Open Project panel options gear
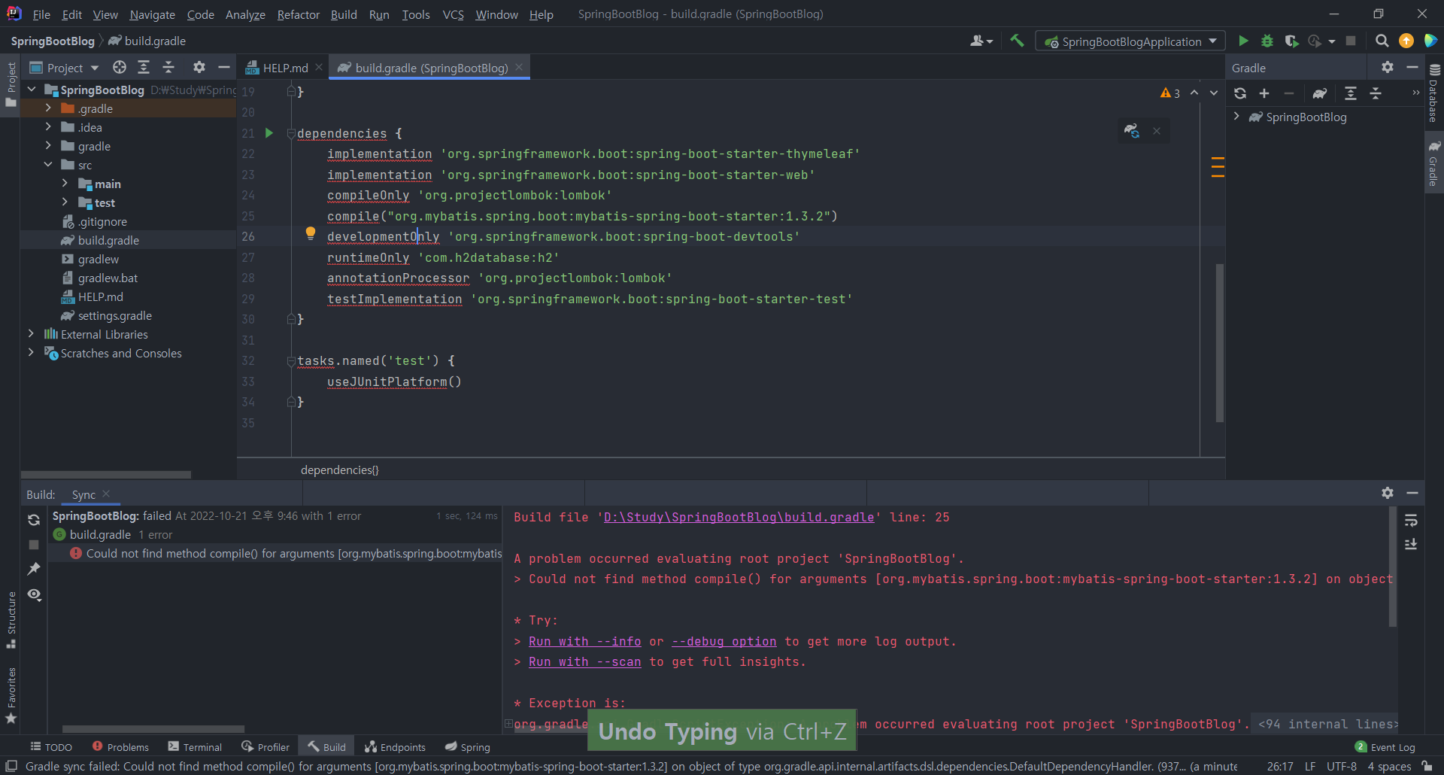Screen dimensions: 1444x775 click(x=199, y=68)
